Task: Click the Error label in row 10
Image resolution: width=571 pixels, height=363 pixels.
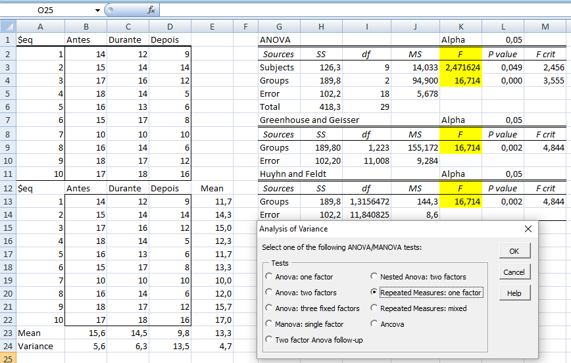Action: tap(280, 160)
